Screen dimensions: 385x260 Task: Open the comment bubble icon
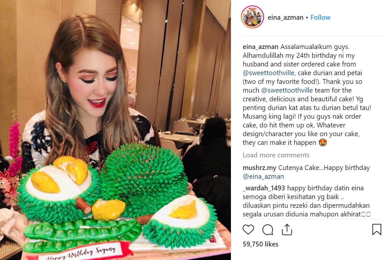click(x=267, y=230)
